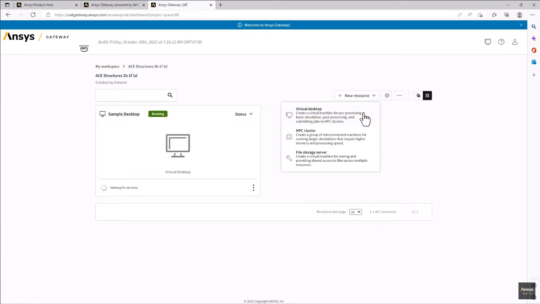Change the resources per page dropdown
This screenshot has width=540, height=304.
pyautogui.click(x=355, y=212)
